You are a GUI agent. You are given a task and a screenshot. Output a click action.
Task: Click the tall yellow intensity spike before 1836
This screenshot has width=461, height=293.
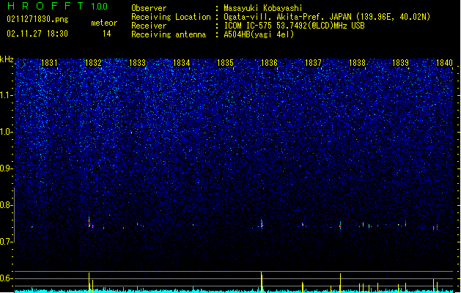coord(262,282)
